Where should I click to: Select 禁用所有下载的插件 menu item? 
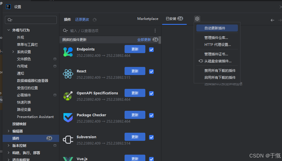217,70
